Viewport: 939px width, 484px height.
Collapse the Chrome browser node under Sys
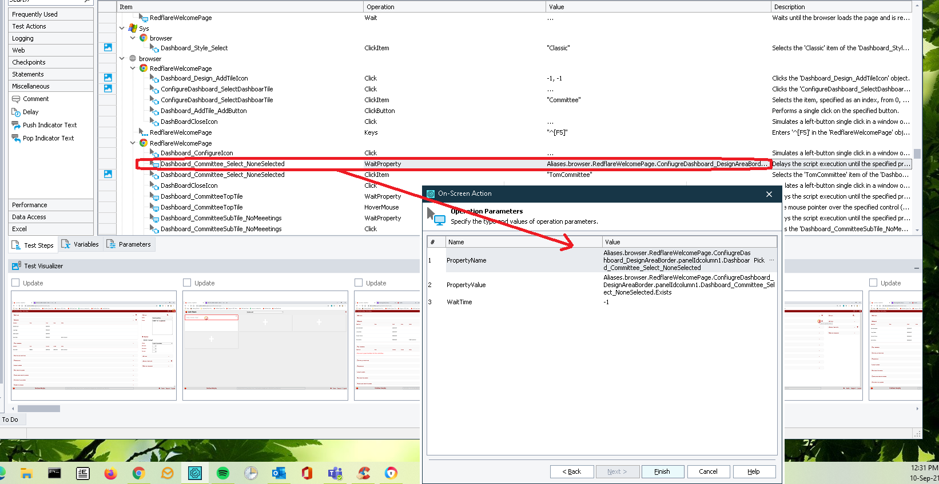pos(133,38)
